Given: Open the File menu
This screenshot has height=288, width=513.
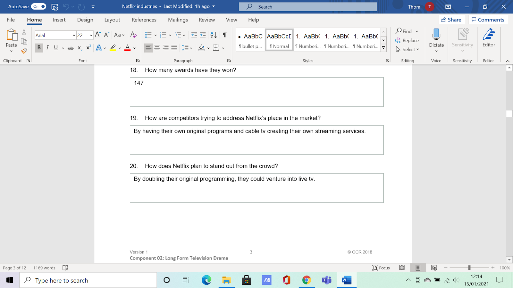Looking at the screenshot, I should pyautogui.click(x=11, y=20).
